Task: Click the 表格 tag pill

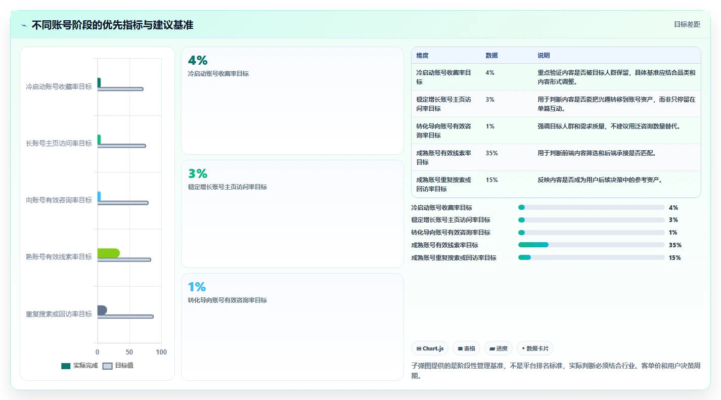Action: point(466,348)
